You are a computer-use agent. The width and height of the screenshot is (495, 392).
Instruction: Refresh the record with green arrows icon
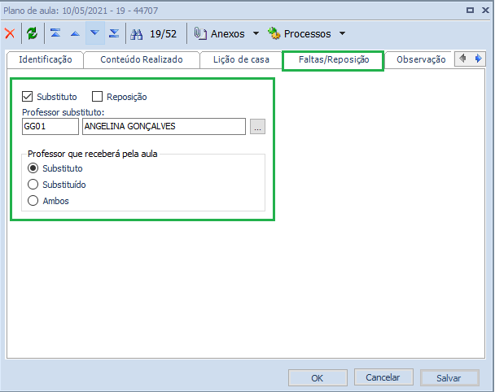pyautogui.click(x=33, y=33)
